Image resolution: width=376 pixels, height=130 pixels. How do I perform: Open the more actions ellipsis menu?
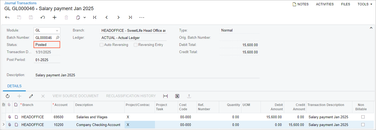click(142, 17)
